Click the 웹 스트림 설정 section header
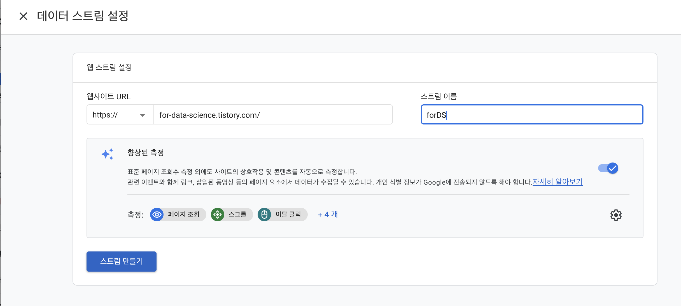 (x=109, y=67)
